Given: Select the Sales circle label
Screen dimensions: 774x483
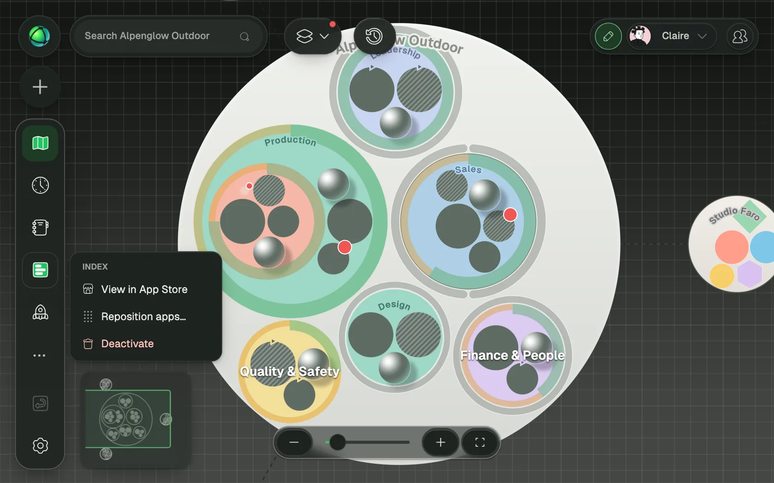Looking at the screenshot, I should pyautogui.click(x=468, y=169).
